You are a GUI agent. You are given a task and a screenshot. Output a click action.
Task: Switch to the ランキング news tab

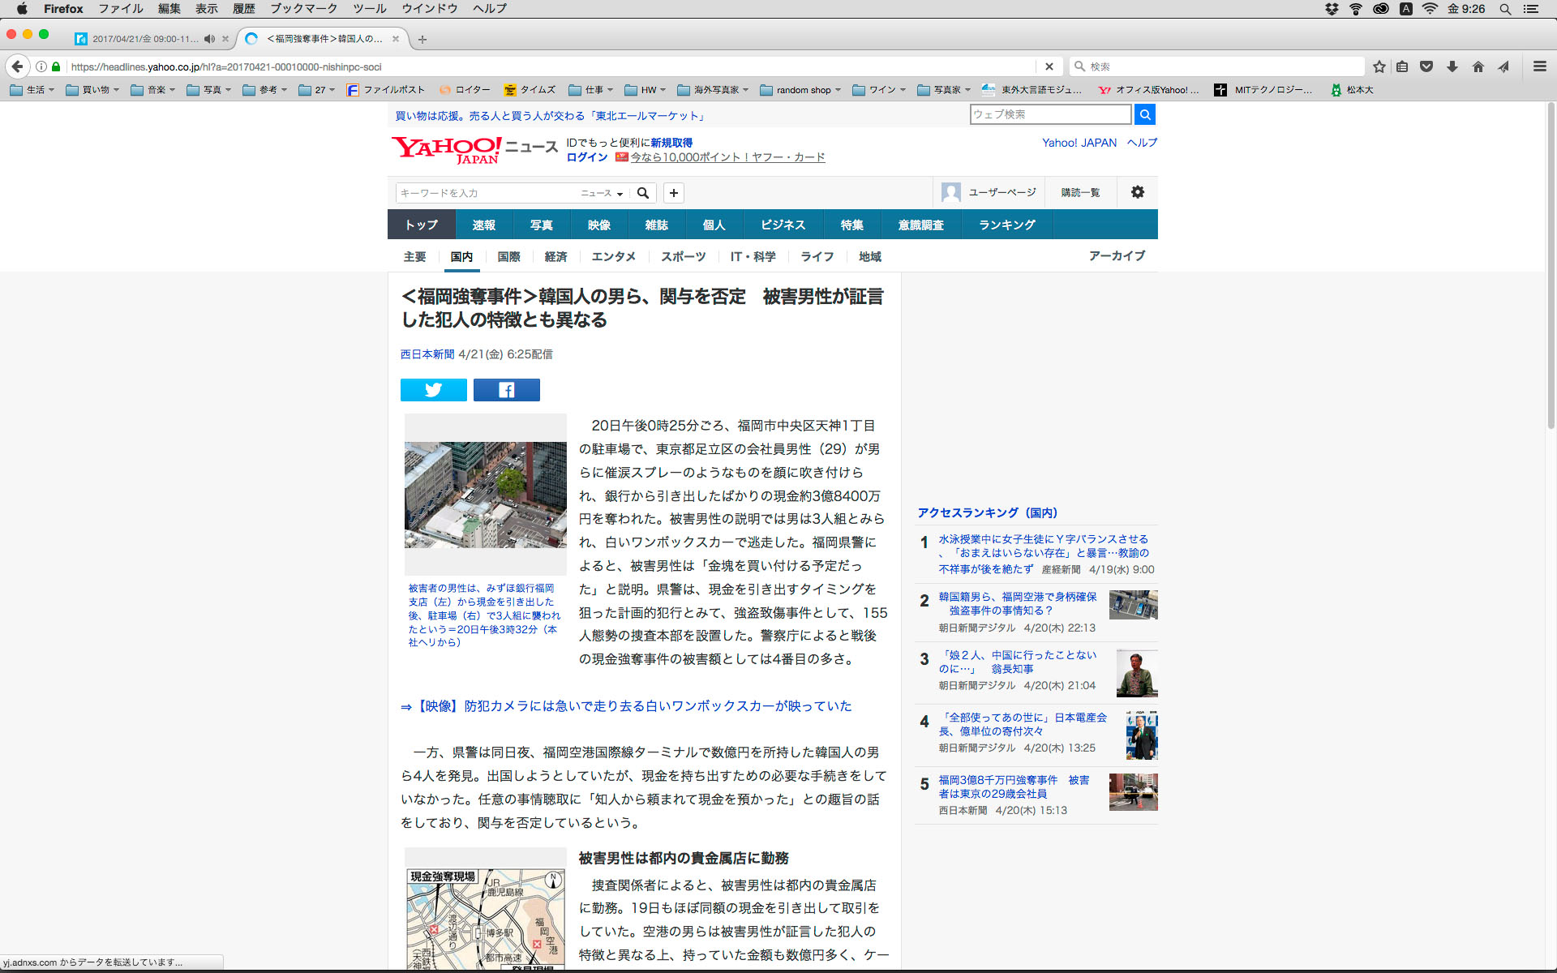click(1006, 225)
